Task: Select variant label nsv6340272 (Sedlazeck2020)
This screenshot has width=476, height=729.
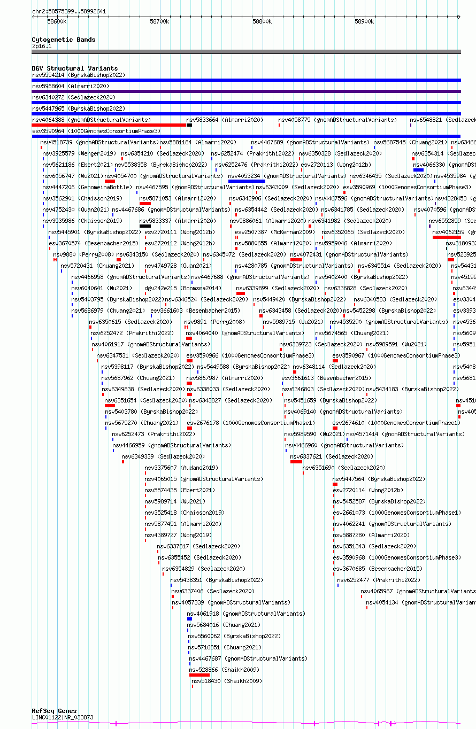Action: click(x=74, y=97)
